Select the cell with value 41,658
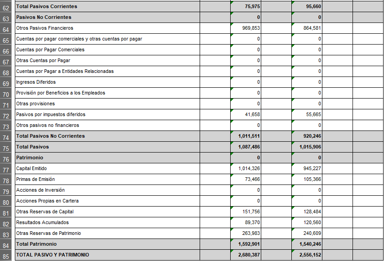The width and height of the screenshot is (384, 261). (x=246, y=114)
